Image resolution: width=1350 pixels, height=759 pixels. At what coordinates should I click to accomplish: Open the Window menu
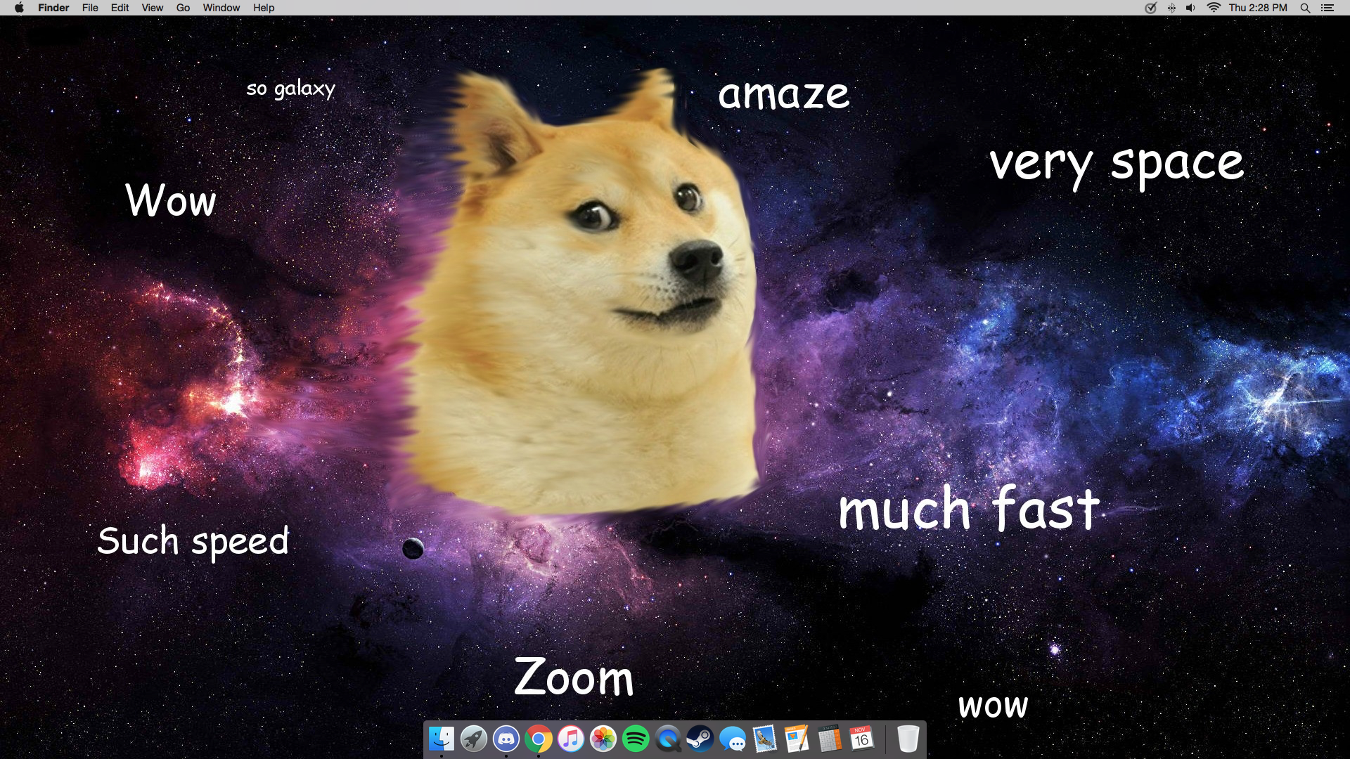coord(221,8)
